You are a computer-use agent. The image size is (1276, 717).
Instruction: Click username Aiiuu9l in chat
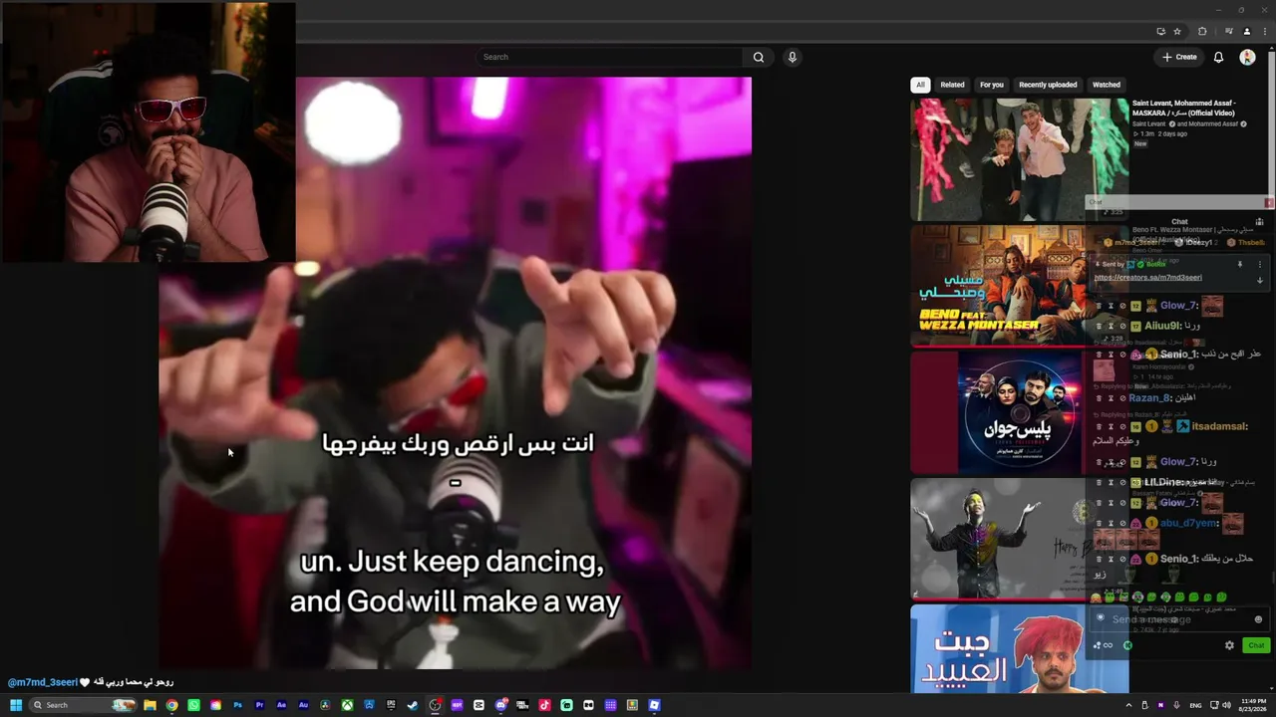1162,326
